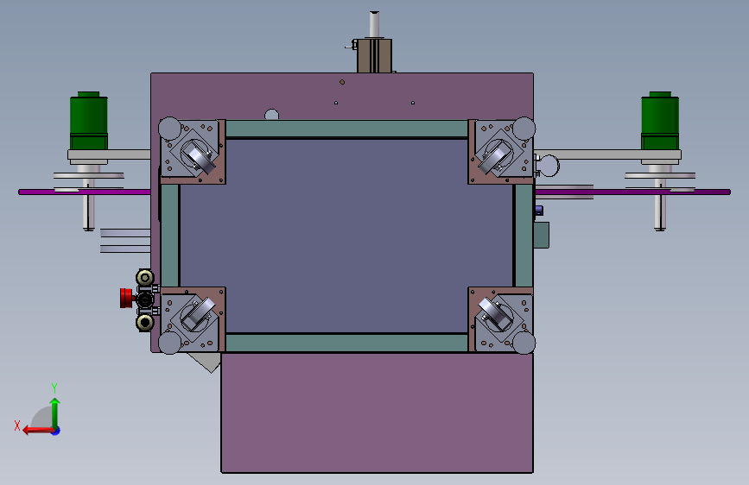749x485 pixels.
Task: Select the large lower purple plate
Action: pyautogui.click(x=377, y=413)
